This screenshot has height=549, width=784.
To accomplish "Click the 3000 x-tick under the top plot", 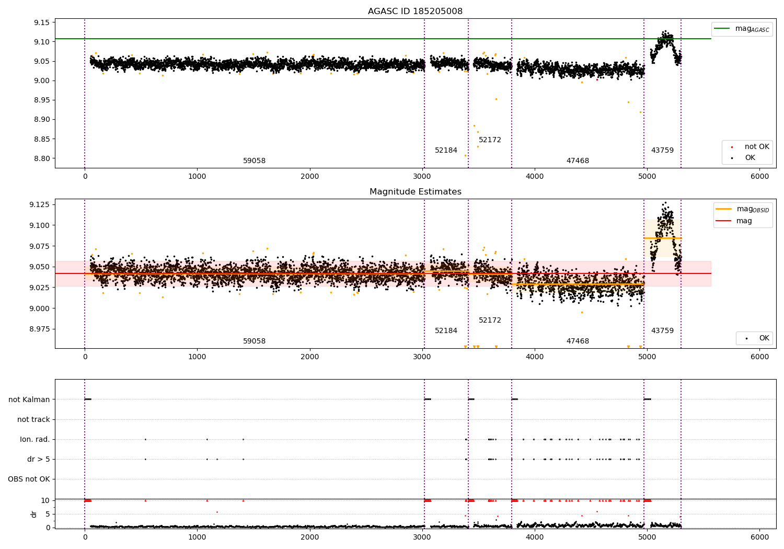I will [x=422, y=177].
